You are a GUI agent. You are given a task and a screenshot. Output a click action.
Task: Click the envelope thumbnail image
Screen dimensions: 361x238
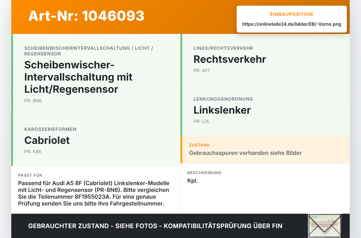click(x=325, y=226)
